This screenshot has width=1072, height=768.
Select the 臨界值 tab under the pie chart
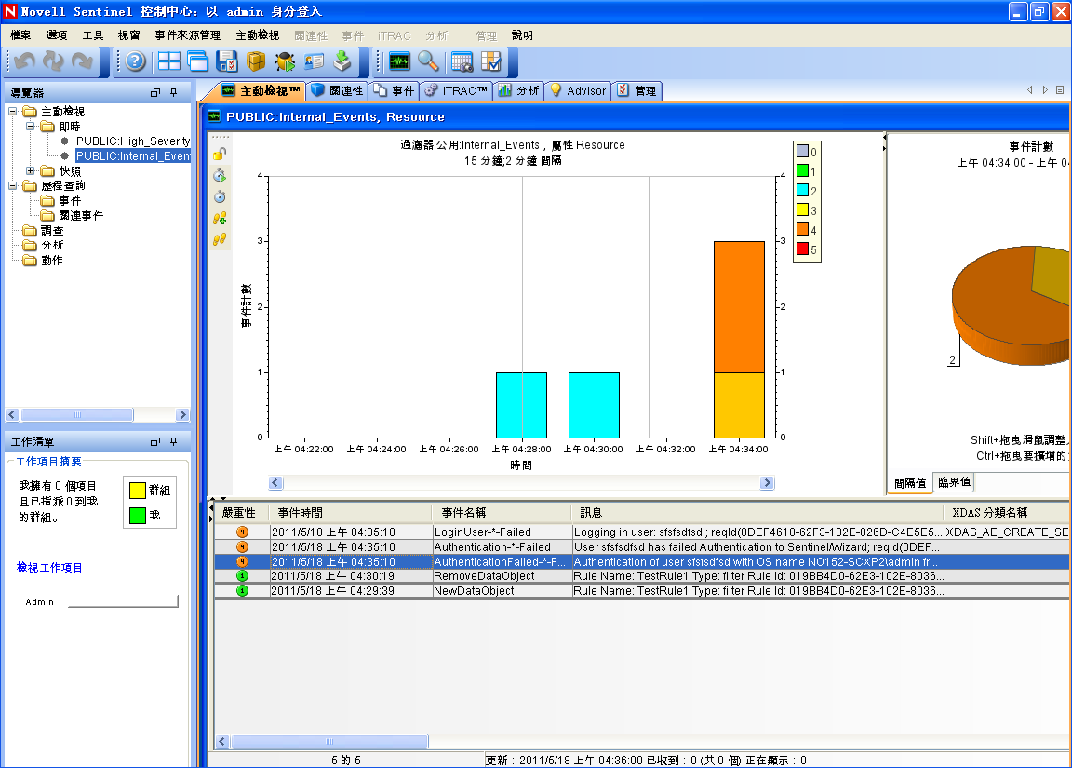(x=953, y=482)
